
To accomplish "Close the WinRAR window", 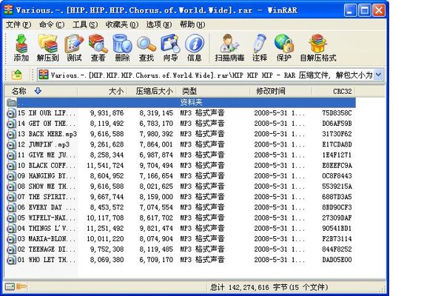I will coord(379,11).
